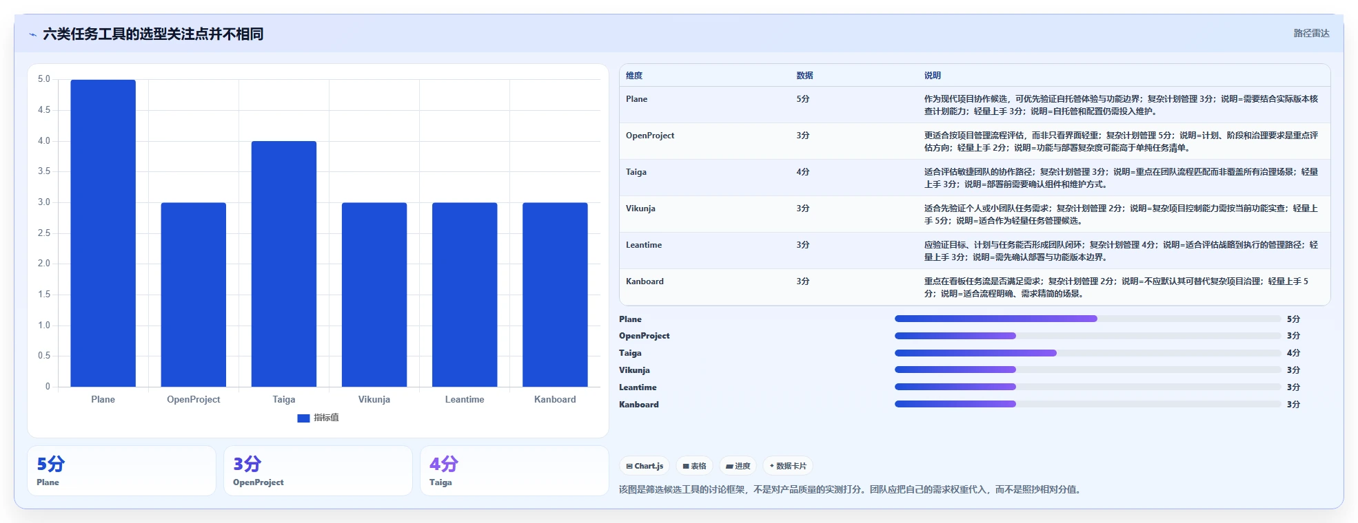This screenshot has width=1358, height=523.
Task: Click the footnote starting 该图是筛选候选工具
Action: click(851, 490)
